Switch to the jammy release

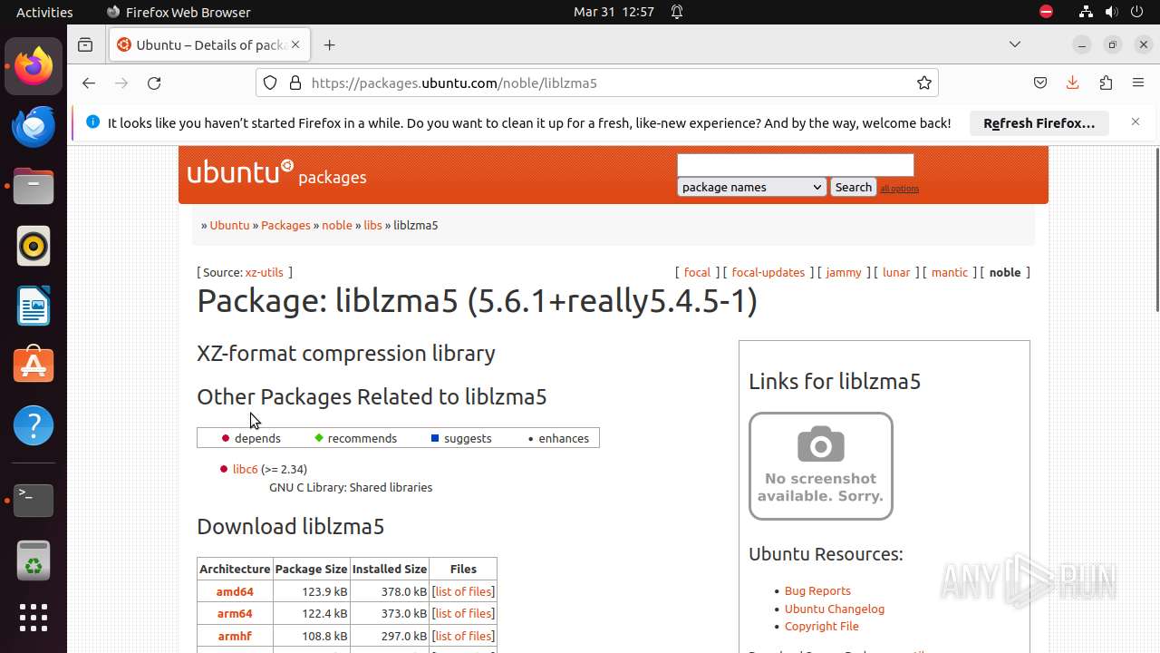click(x=844, y=272)
